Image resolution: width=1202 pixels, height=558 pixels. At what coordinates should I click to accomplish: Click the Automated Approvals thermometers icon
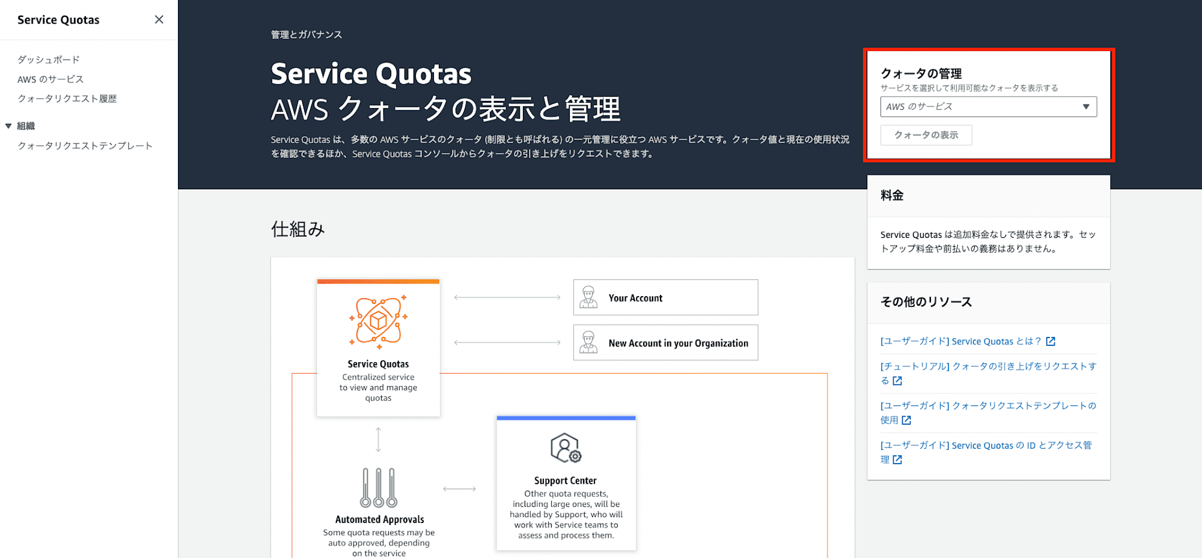[x=379, y=488]
